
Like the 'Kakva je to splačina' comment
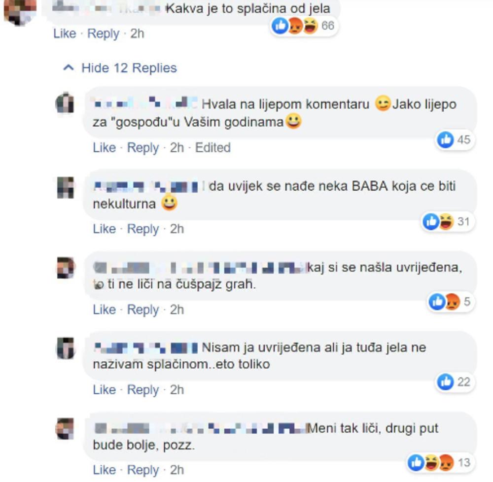coord(65,34)
